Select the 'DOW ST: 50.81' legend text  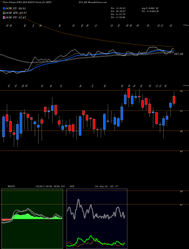(15, 8)
